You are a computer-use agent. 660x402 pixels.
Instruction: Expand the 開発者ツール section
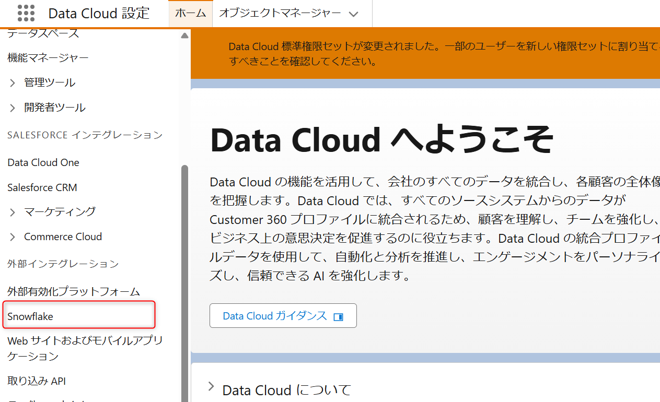(13, 108)
